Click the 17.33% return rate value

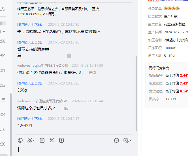pyautogui.click(x=171, y=99)
